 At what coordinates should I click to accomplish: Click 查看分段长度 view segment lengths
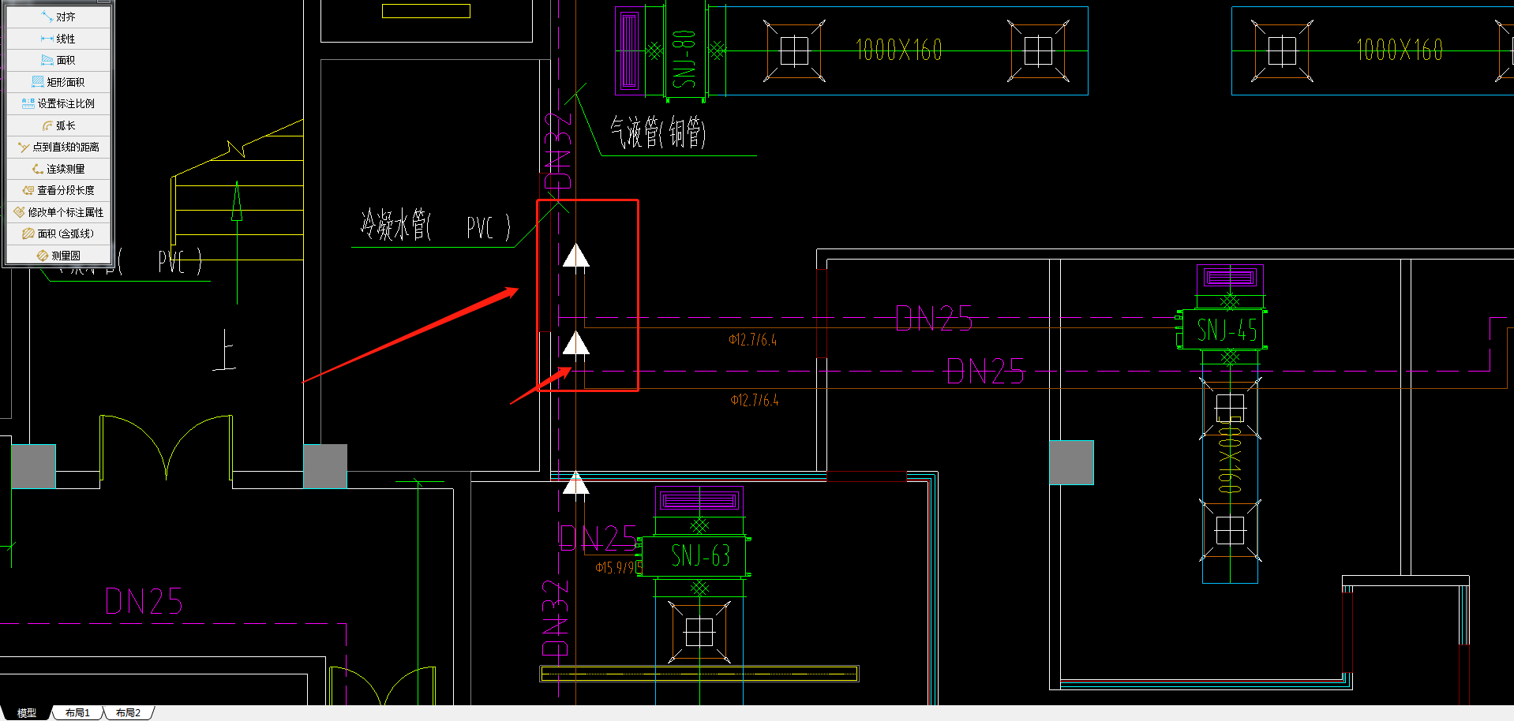58,190
